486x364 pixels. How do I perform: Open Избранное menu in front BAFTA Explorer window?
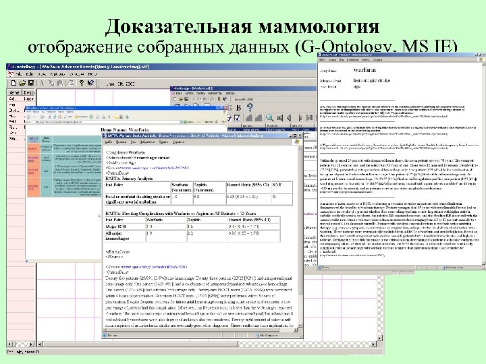pos(146,142)
